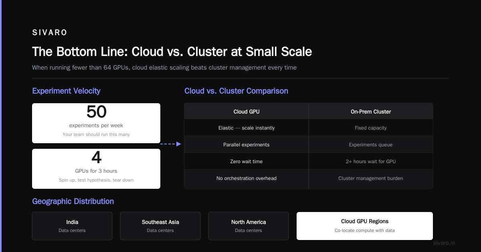
Task: Select the slide title about Cloud vs. Cluster
Action: 172,52
